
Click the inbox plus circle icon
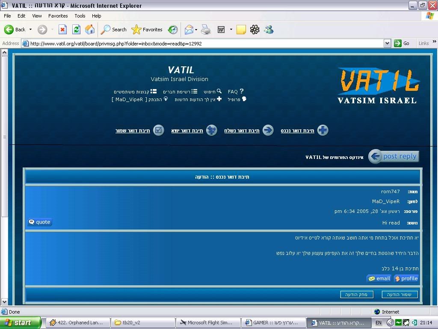point(323,130)
